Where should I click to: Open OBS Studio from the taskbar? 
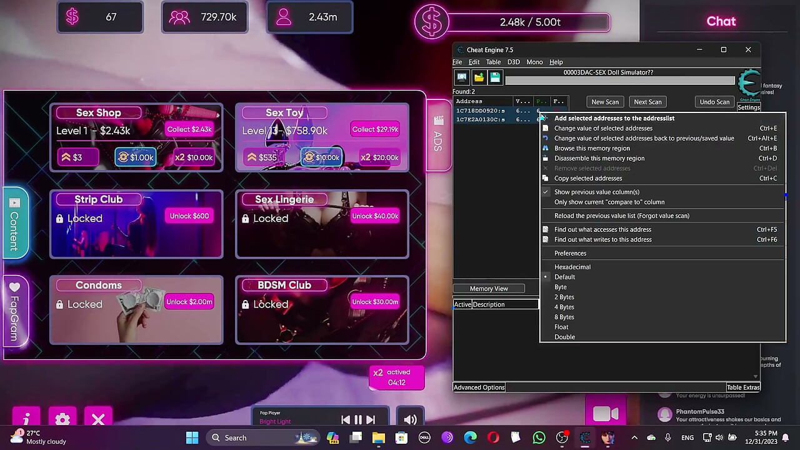click(x=562, y=437)
